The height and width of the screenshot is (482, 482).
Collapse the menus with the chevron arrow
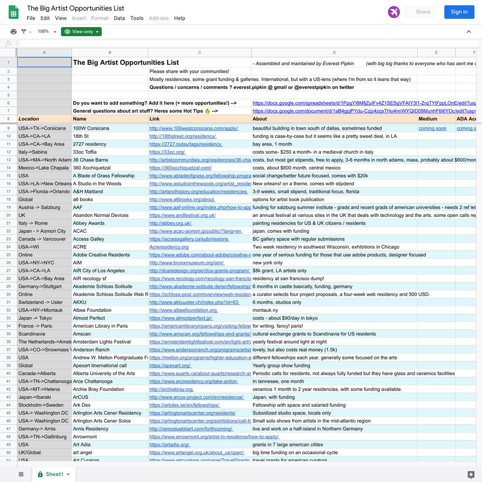tap(469, 32)
